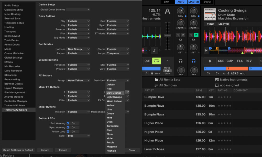Select Turquoise from the color list

pyautogui.click(x=113, y=126)
